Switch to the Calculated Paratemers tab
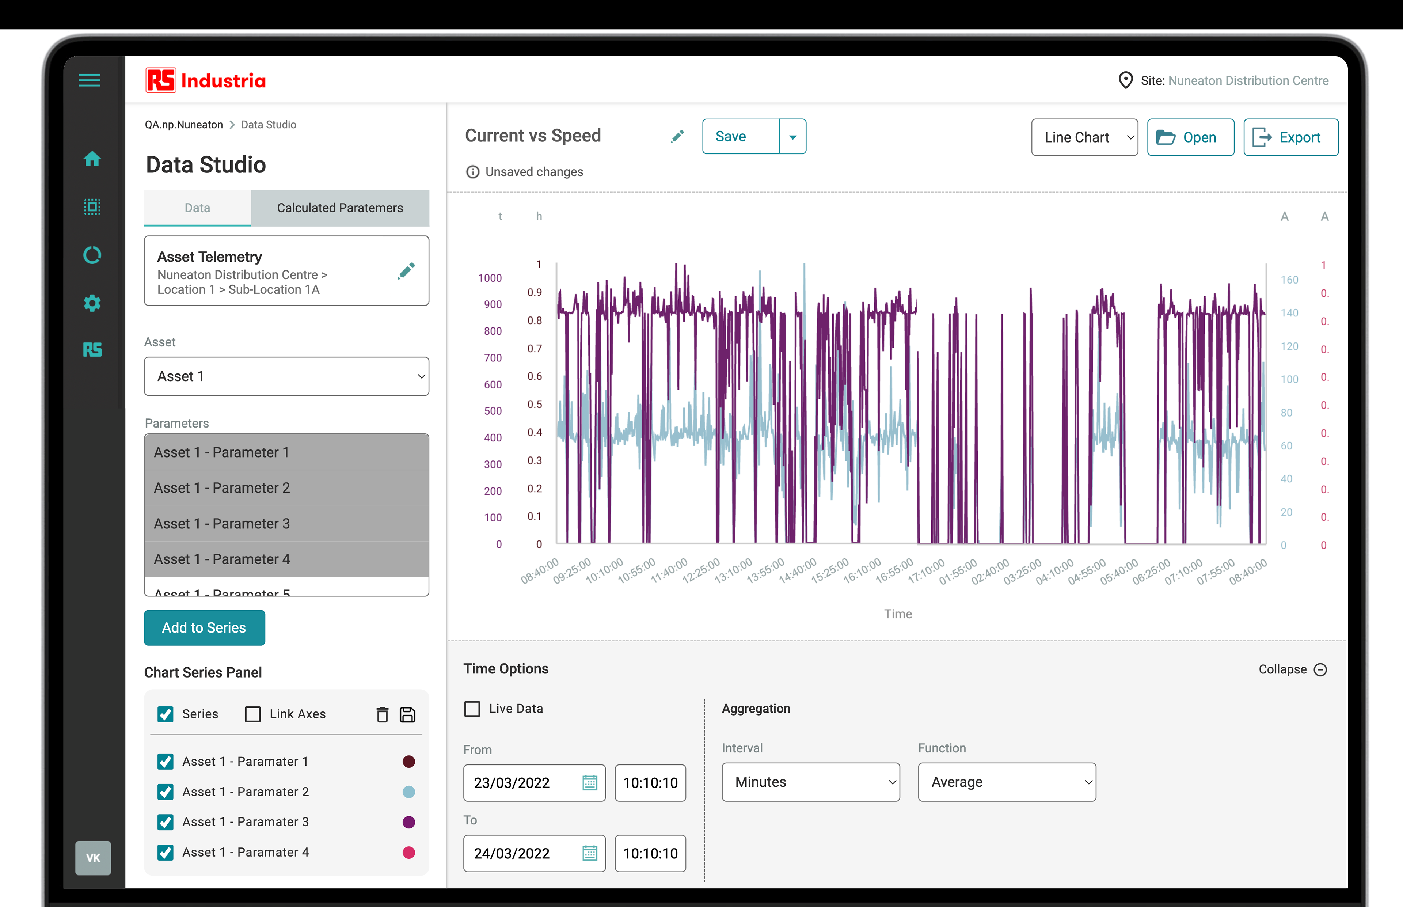The height and width of the screenshot is (907, 1403). click(340, 208)
